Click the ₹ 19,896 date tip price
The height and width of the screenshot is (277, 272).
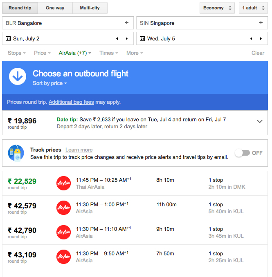pyautogui.click(x=22, y=121)
